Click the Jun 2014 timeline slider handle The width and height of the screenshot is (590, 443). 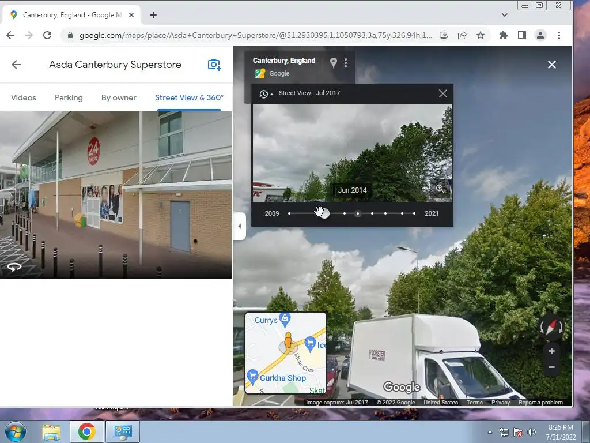tap(325, 213)
